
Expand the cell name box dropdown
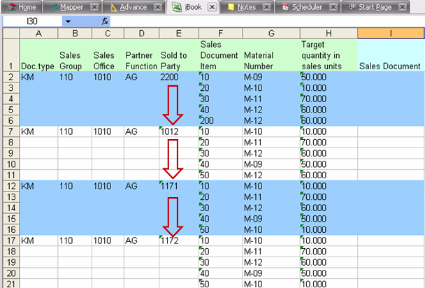68,22
